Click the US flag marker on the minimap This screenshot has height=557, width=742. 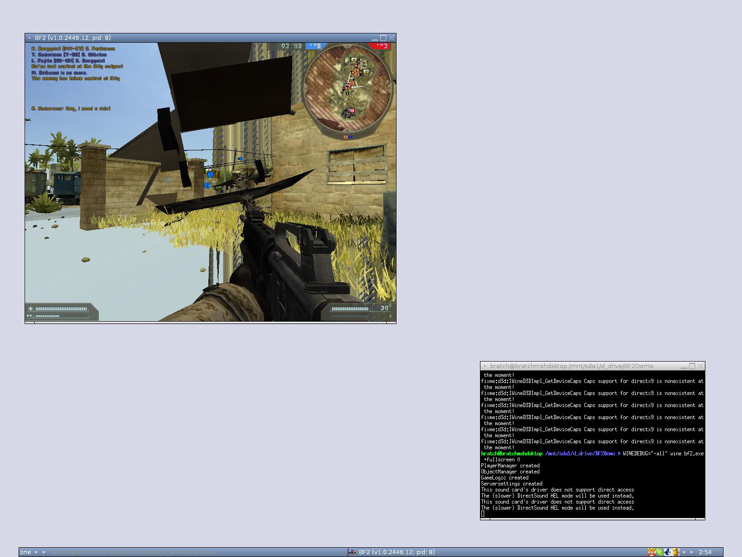point(351,111)
